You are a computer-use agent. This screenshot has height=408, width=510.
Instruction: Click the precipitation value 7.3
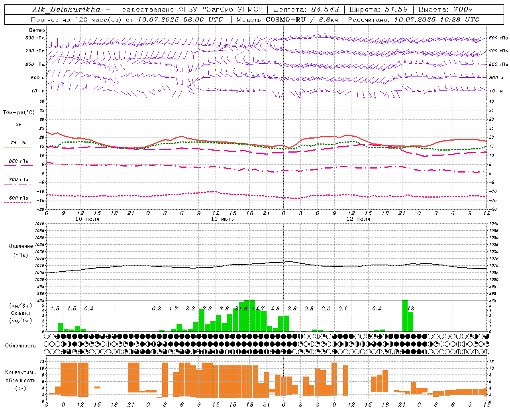(x=207, y=309)
